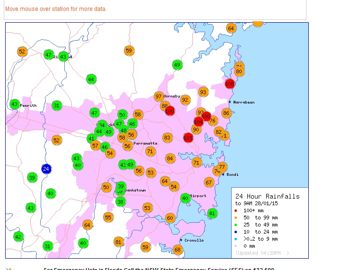
Task: Click the 'Move mouse over station' text
Action: 56,9
